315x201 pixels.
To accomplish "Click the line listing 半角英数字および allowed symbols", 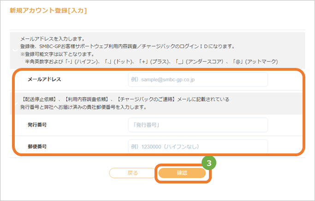I will [x=151, y=61].
